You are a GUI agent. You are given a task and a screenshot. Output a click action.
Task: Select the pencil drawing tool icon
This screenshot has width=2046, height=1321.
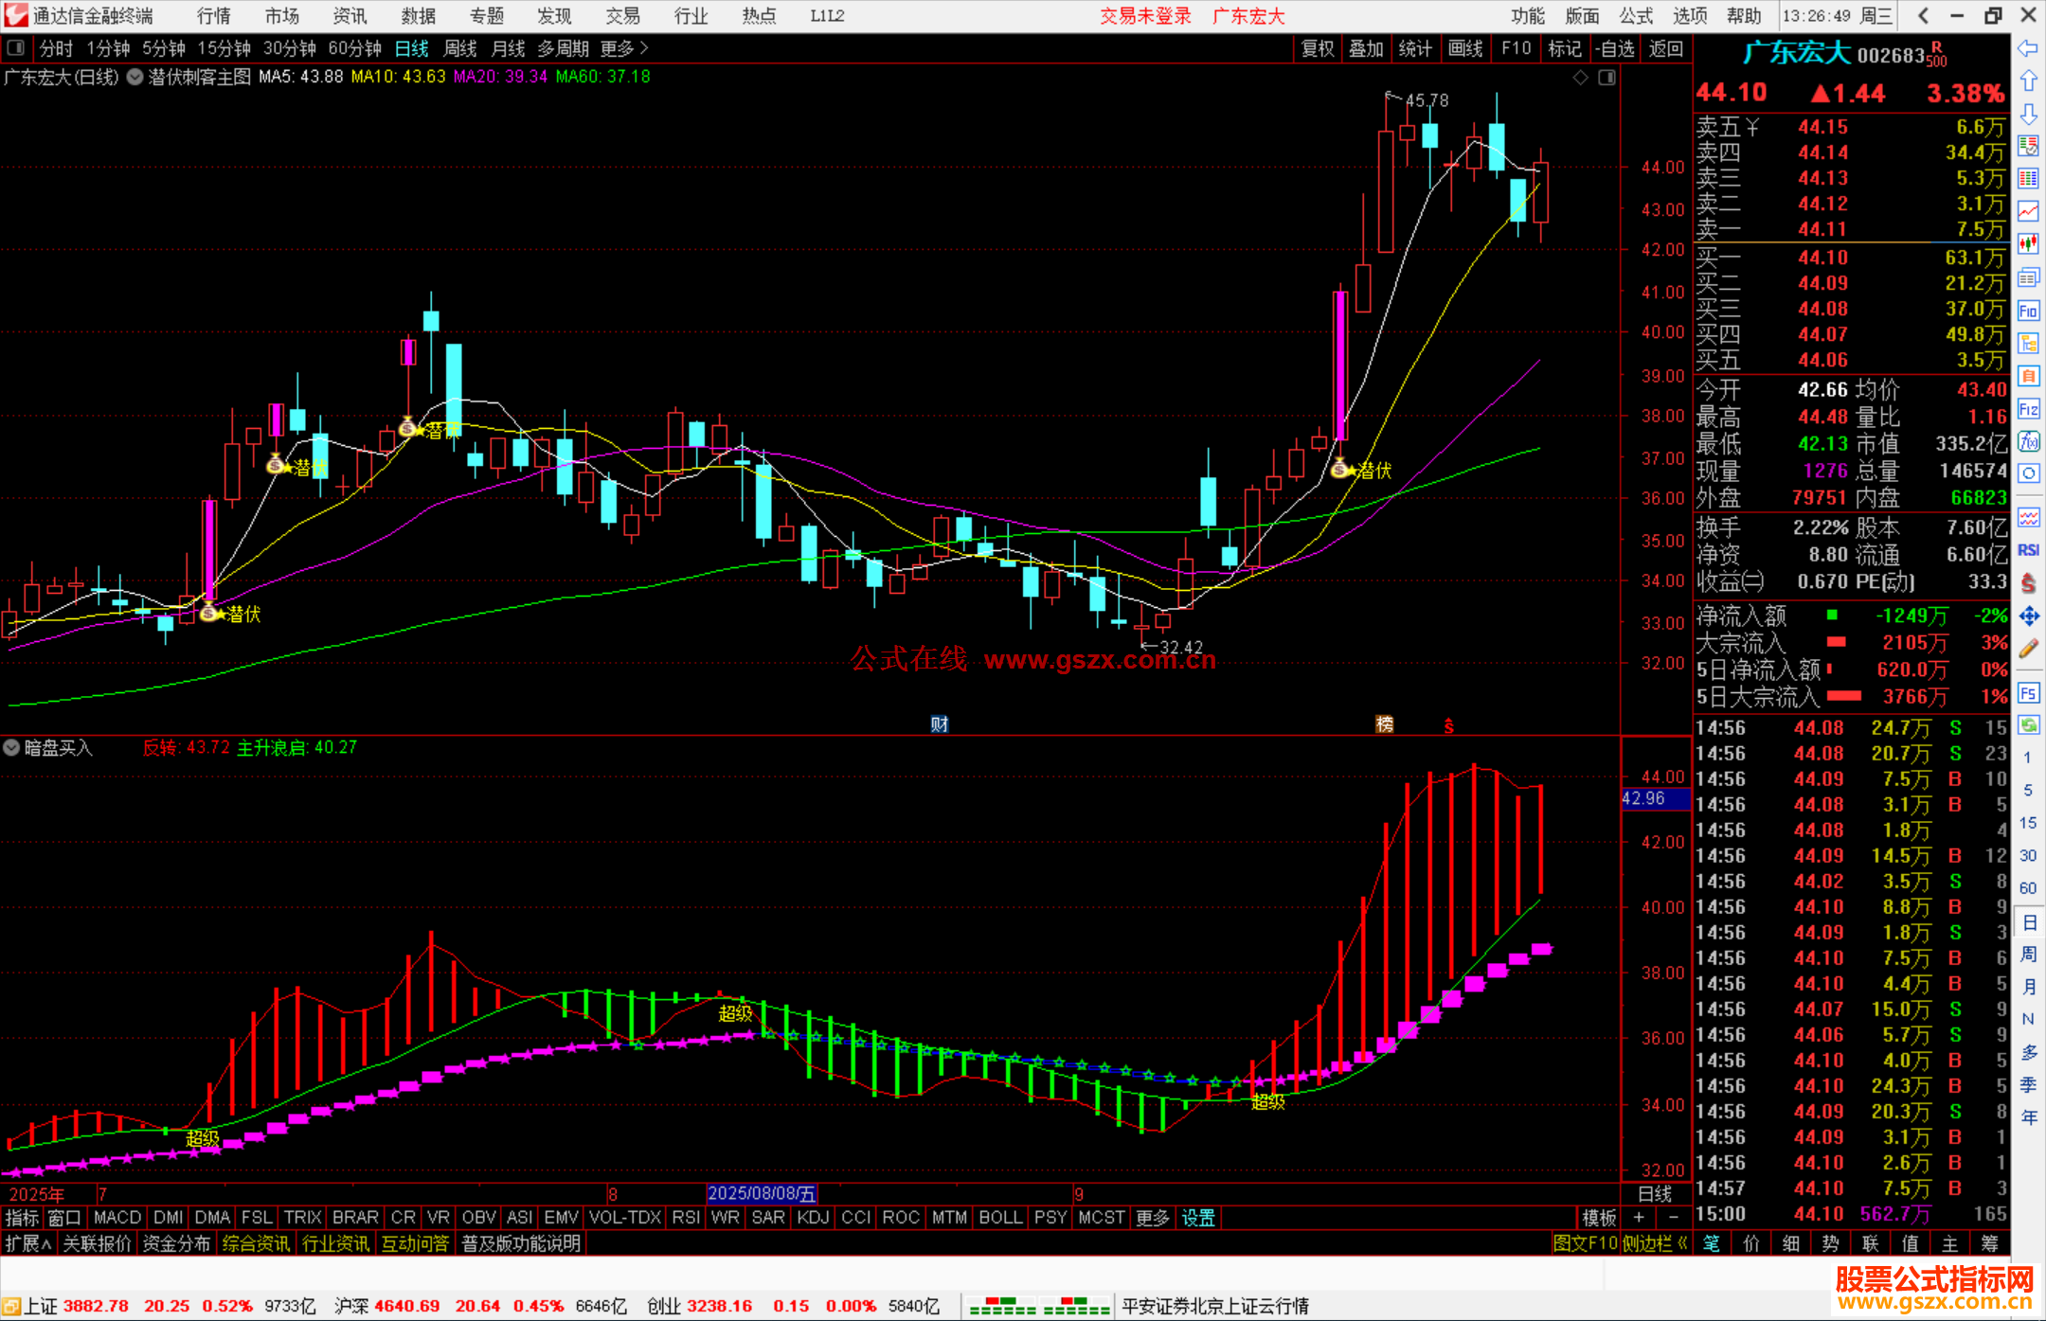pos(2028,649)
